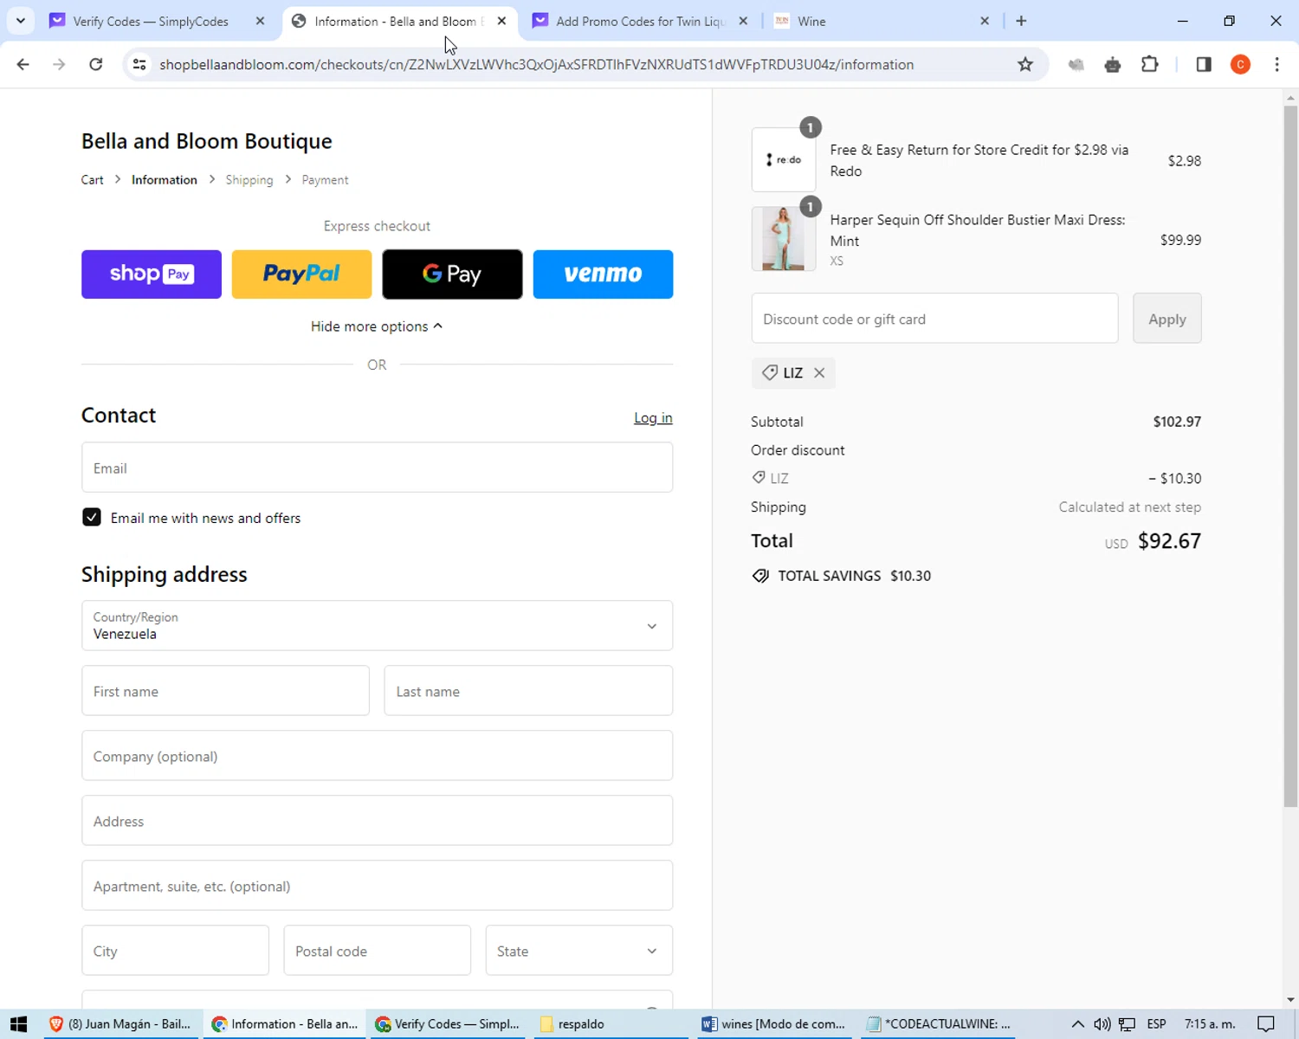This screenshot has width=1299, height=1039.
Task: Click the ESP keyboard language indicator
Action: (1156, 1023)
